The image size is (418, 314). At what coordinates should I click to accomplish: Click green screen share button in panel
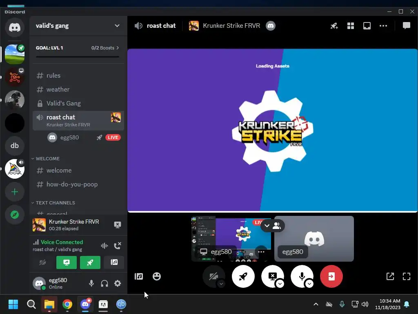[x=67, y=262]
